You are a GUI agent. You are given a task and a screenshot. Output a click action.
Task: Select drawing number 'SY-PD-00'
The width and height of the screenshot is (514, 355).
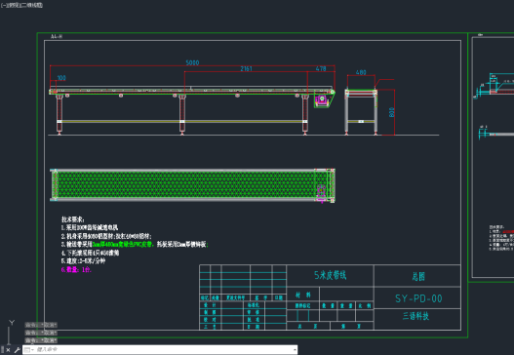(418, 298)
